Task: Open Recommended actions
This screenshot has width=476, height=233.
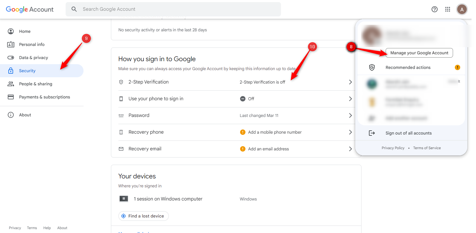Action: [411, 67]
